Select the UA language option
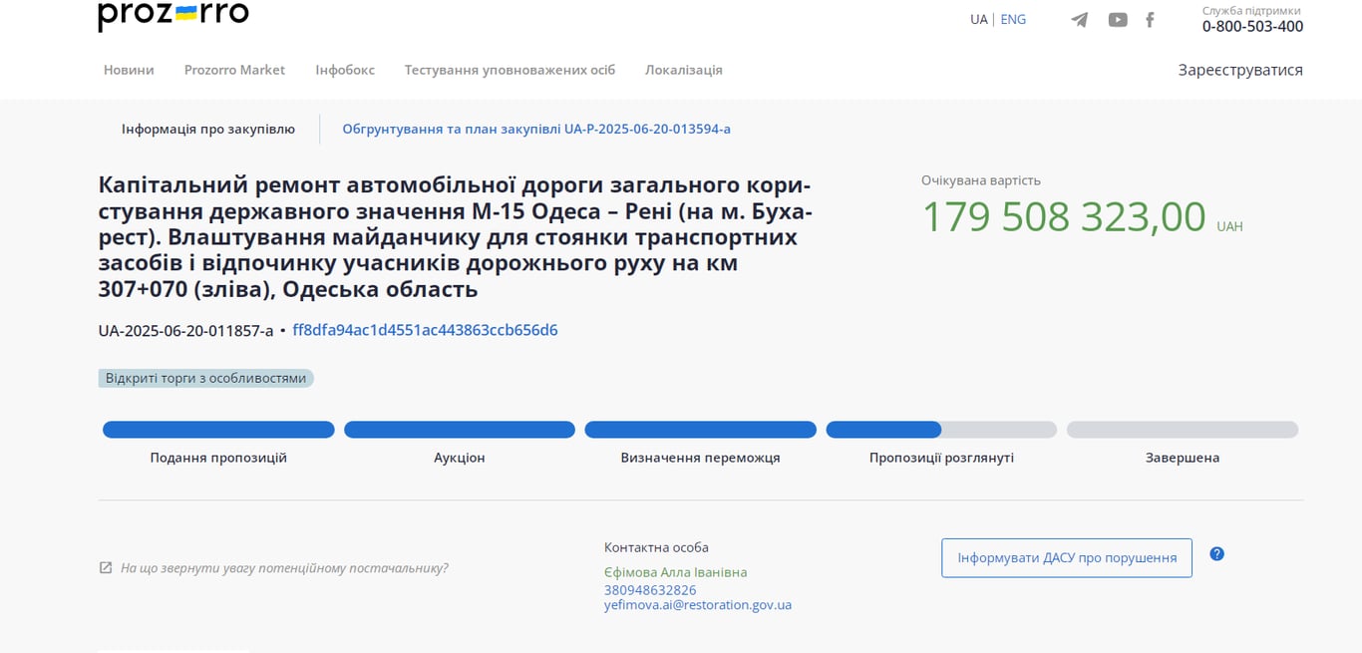The image size is (1362, 653). tap(978, 19)
